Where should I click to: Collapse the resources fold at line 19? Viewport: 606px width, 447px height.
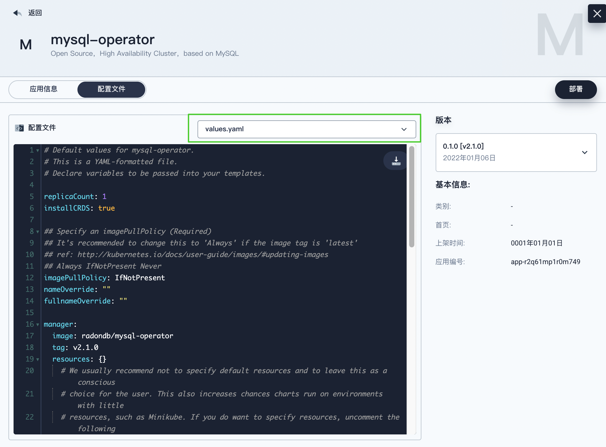pyautogui.click(x=38, y=360)
